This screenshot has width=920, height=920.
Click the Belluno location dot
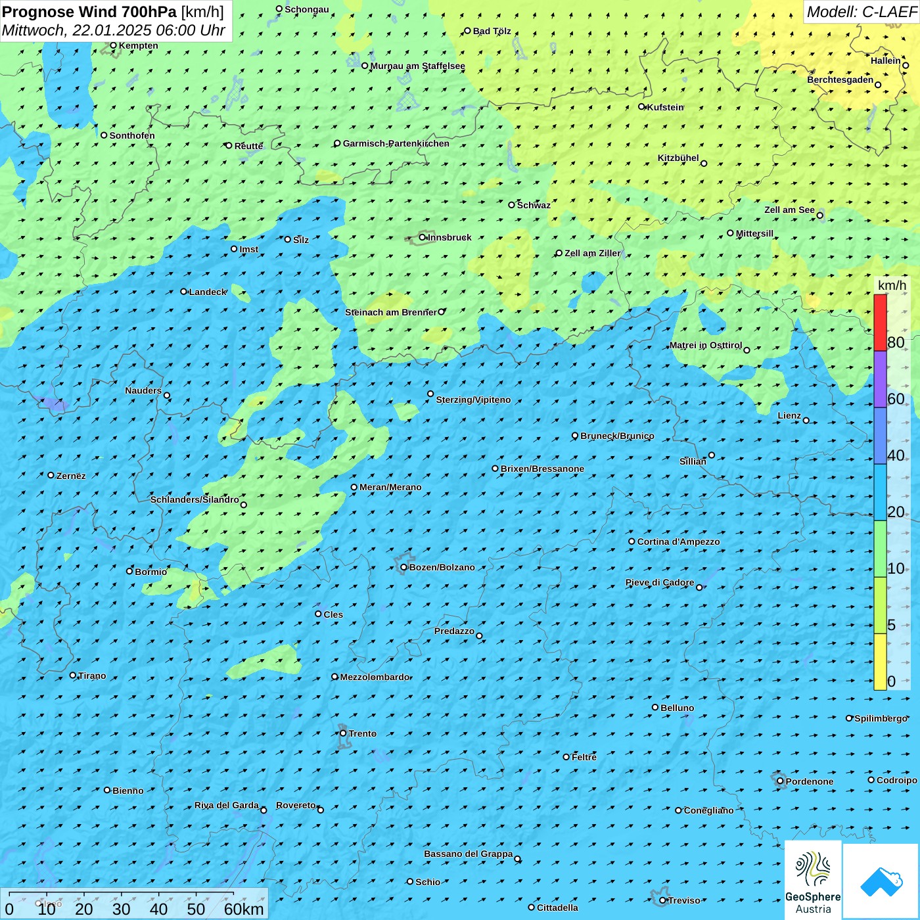[x=655, y=707]
